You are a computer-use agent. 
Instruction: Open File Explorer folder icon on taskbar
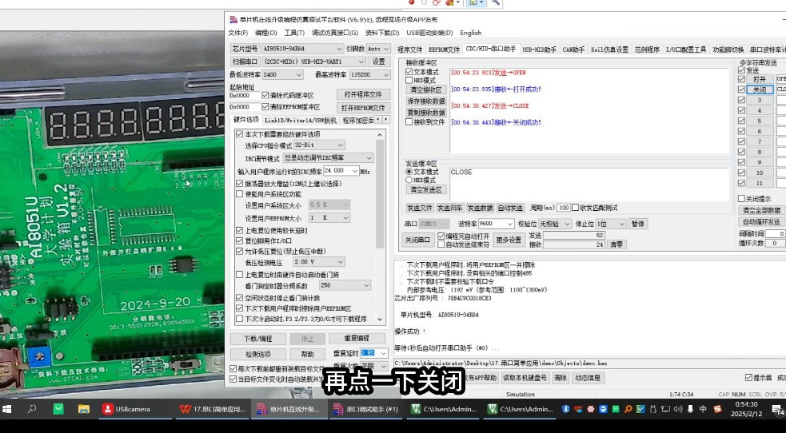tap(83, 409)
